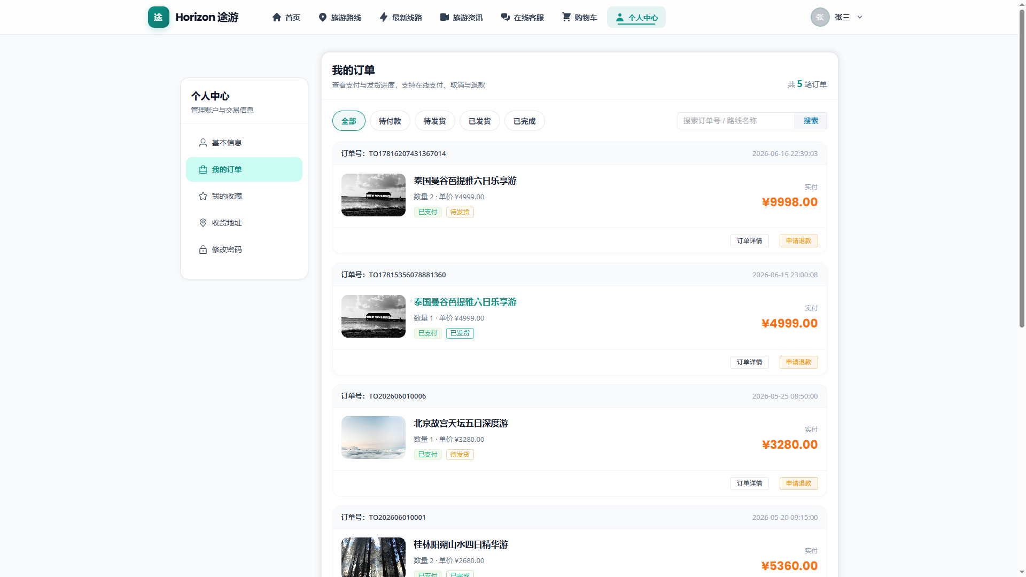Click 申请退款 for order TO202606010006
This screenshot has width=1026, height=577.
pos(799,484)
